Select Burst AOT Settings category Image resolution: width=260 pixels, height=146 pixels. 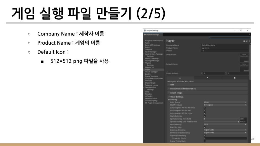[152, 45]
